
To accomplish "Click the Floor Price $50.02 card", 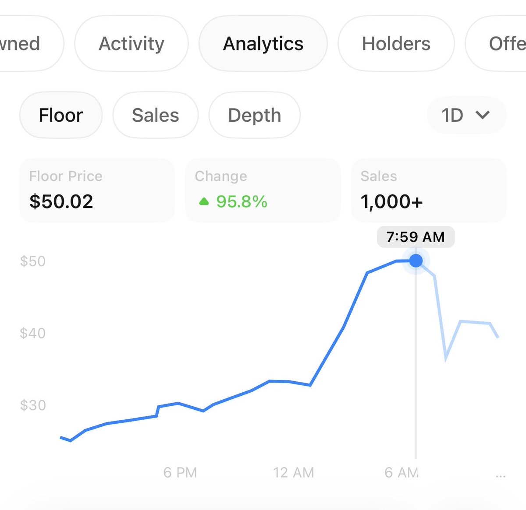I will pyautogui.click(x=97, y=190).
